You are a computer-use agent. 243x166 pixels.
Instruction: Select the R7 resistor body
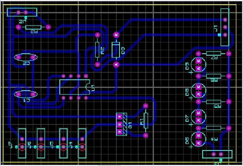pyautogui.click(x=214, y=53)
